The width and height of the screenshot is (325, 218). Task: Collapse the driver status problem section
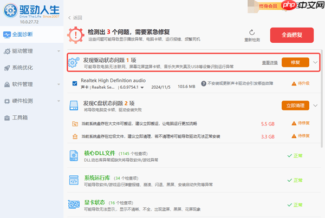(x=315, y=62)
